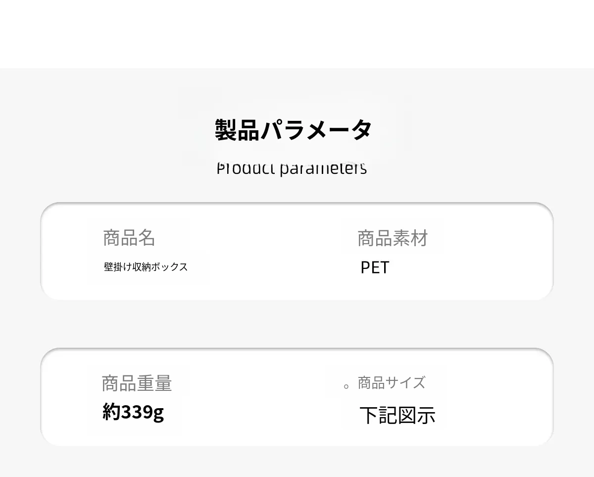The image size is (594, 477).
Task: Click the 製品パラメータ heading
Action: coord(293,130)
